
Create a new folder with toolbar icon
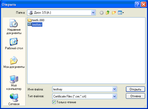pos(114,13)
